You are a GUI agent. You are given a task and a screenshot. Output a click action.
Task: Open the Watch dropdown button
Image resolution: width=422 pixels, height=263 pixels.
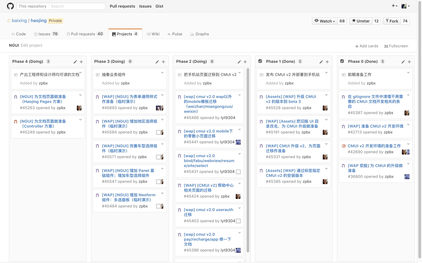tap(325, 21)
